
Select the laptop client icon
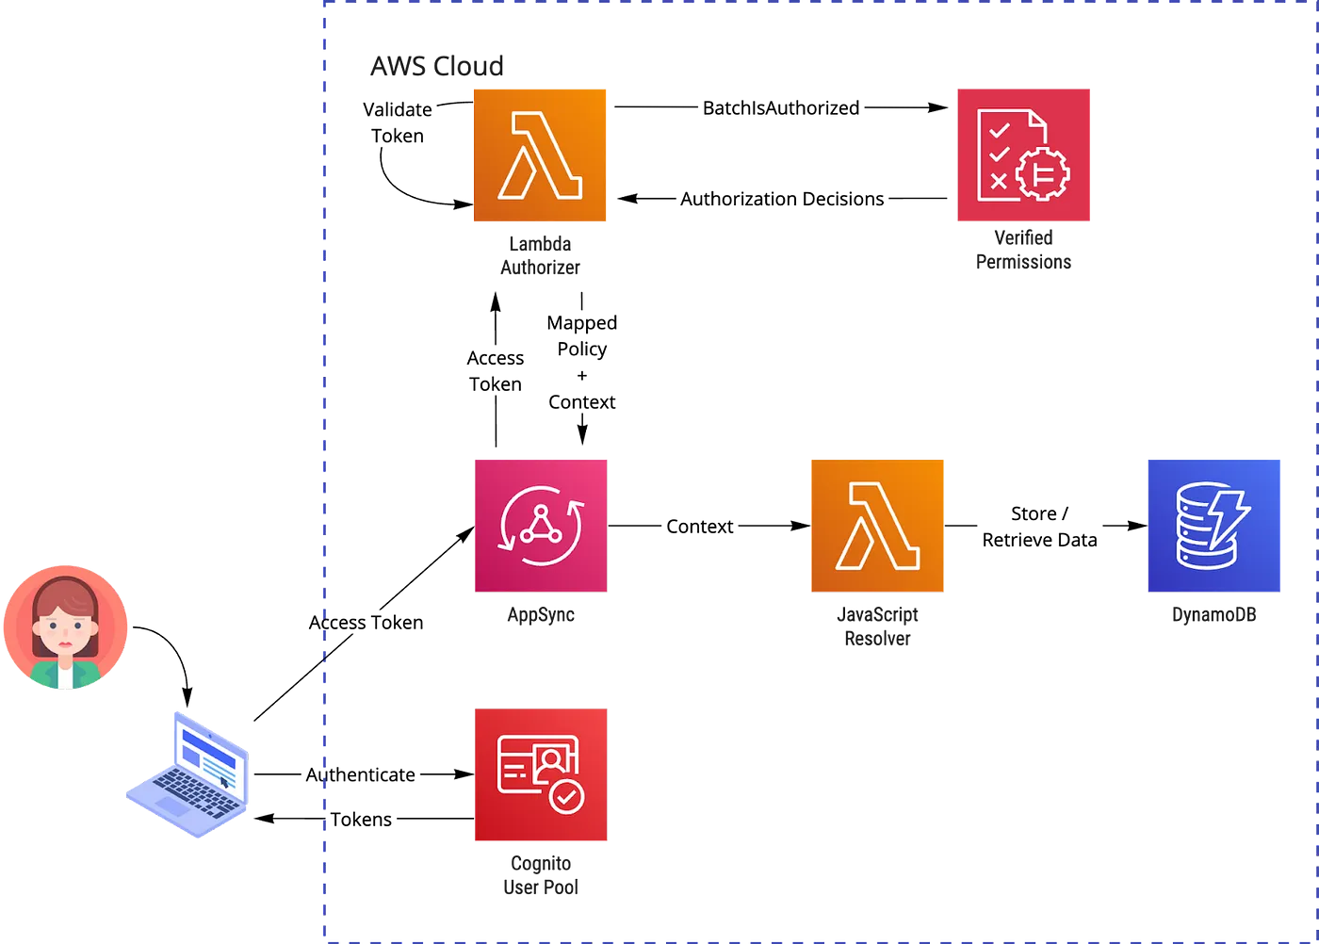pyautogui.click(x=187, y=774)
